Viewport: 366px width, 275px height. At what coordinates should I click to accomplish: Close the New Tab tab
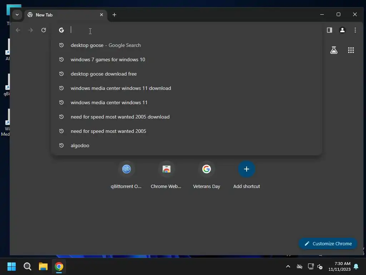tap(102, 15)
